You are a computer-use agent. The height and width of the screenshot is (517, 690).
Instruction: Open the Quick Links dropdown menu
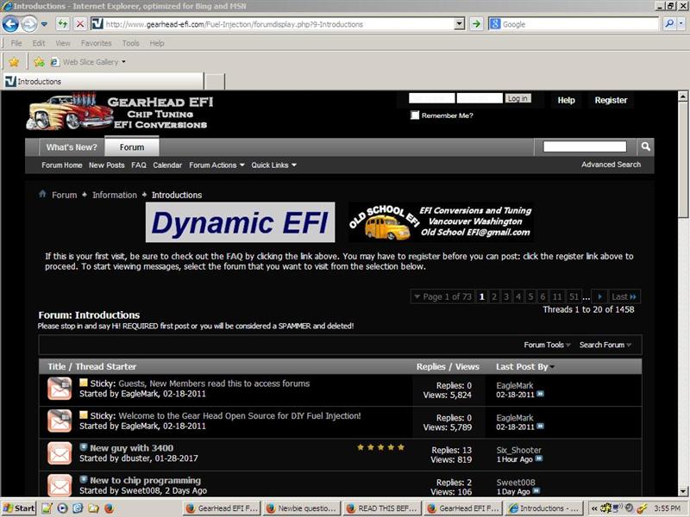pos(273,165)
